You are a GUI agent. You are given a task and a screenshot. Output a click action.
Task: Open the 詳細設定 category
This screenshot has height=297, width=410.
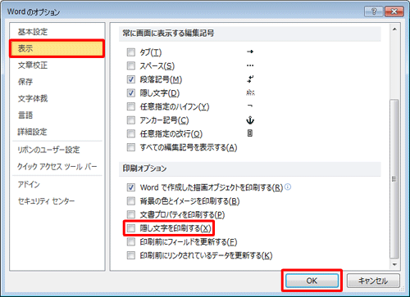33,132
